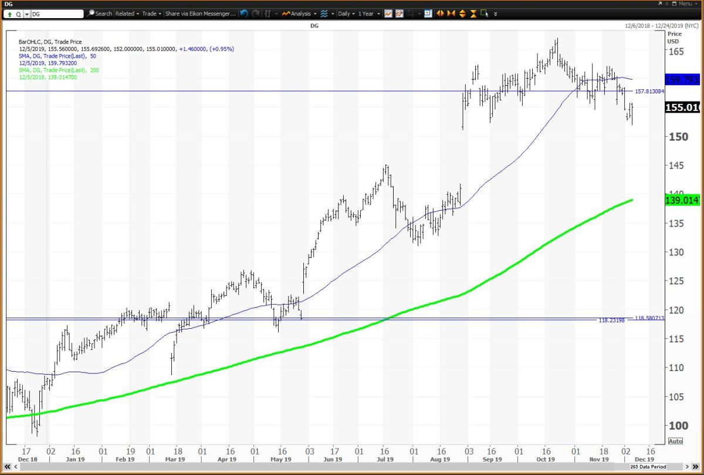The height and width of the screenshot is (475, 704).
Task: Click the vertical expand arrows icon
Action: (463, 14)
